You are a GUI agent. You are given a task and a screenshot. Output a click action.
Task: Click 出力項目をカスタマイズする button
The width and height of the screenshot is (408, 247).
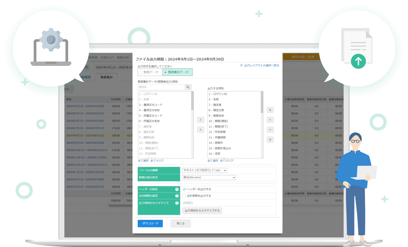click(x=202, y=210)
